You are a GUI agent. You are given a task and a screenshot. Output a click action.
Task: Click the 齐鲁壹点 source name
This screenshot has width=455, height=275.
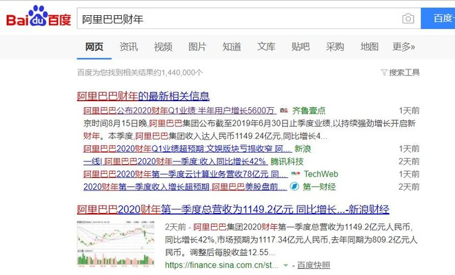tap(309, 111)
